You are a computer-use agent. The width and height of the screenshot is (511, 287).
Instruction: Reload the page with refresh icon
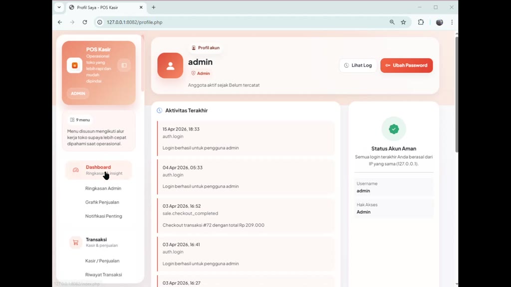pyautogui.click(x=85, y=22)
